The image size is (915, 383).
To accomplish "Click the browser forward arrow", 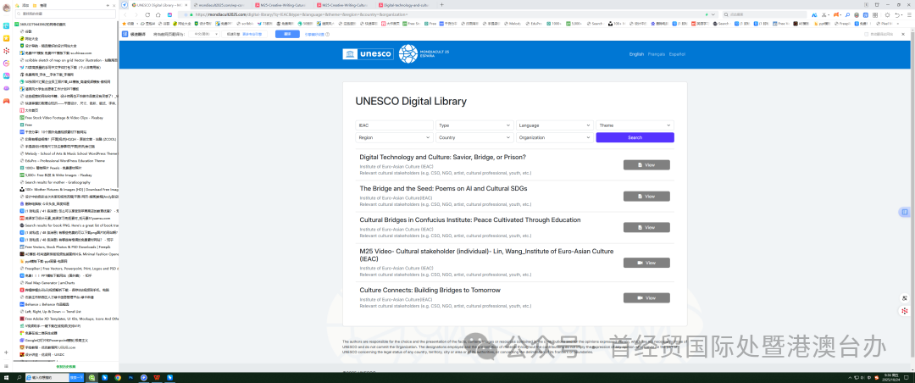I will tap(135, 14).
